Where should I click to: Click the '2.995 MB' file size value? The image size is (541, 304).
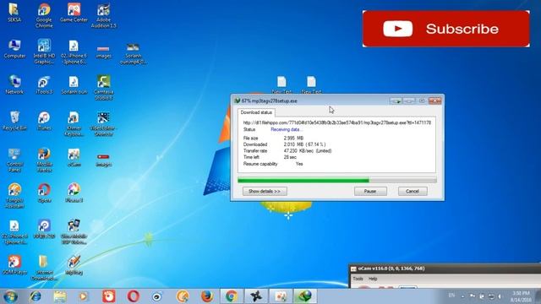[x=293, y=138]
